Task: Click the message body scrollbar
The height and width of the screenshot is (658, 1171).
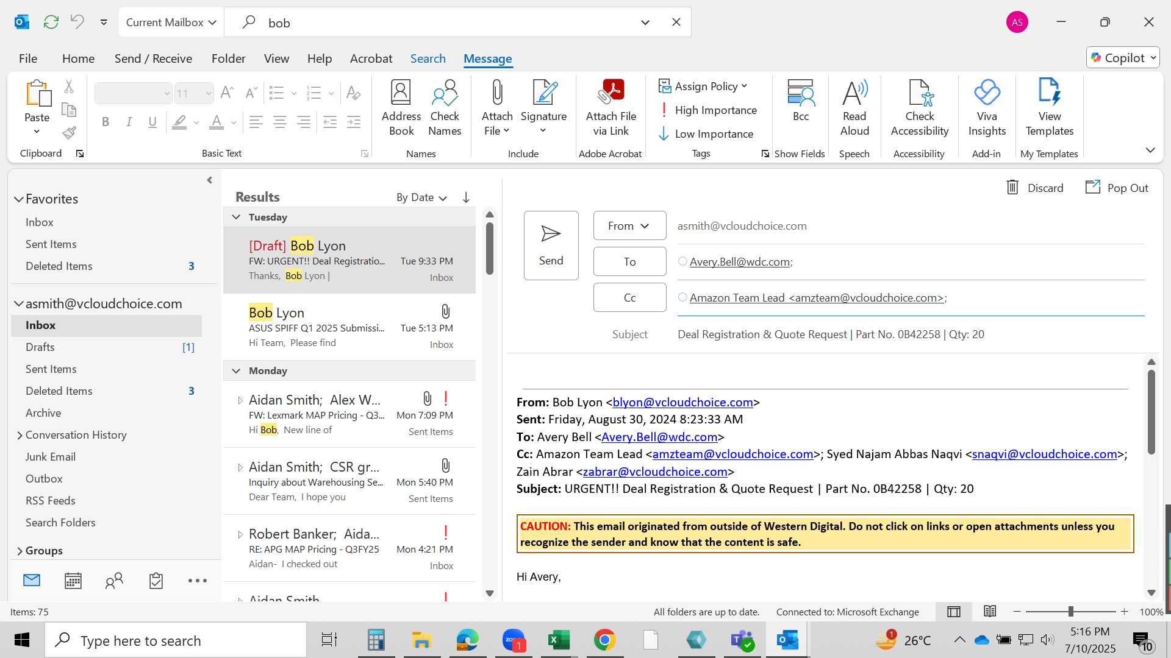Action: coord(1151,412)
